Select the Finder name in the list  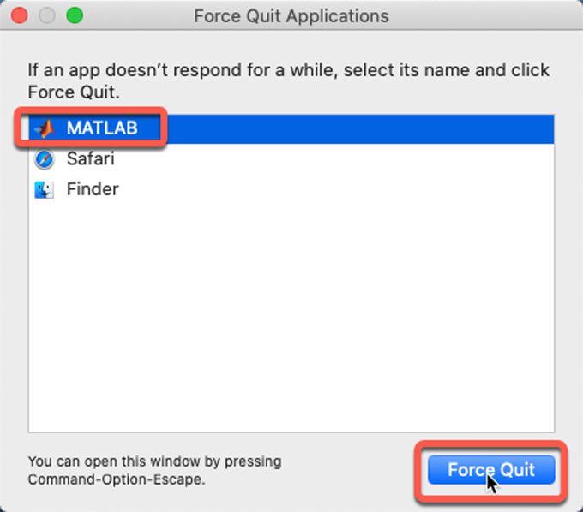pos(93,189)
